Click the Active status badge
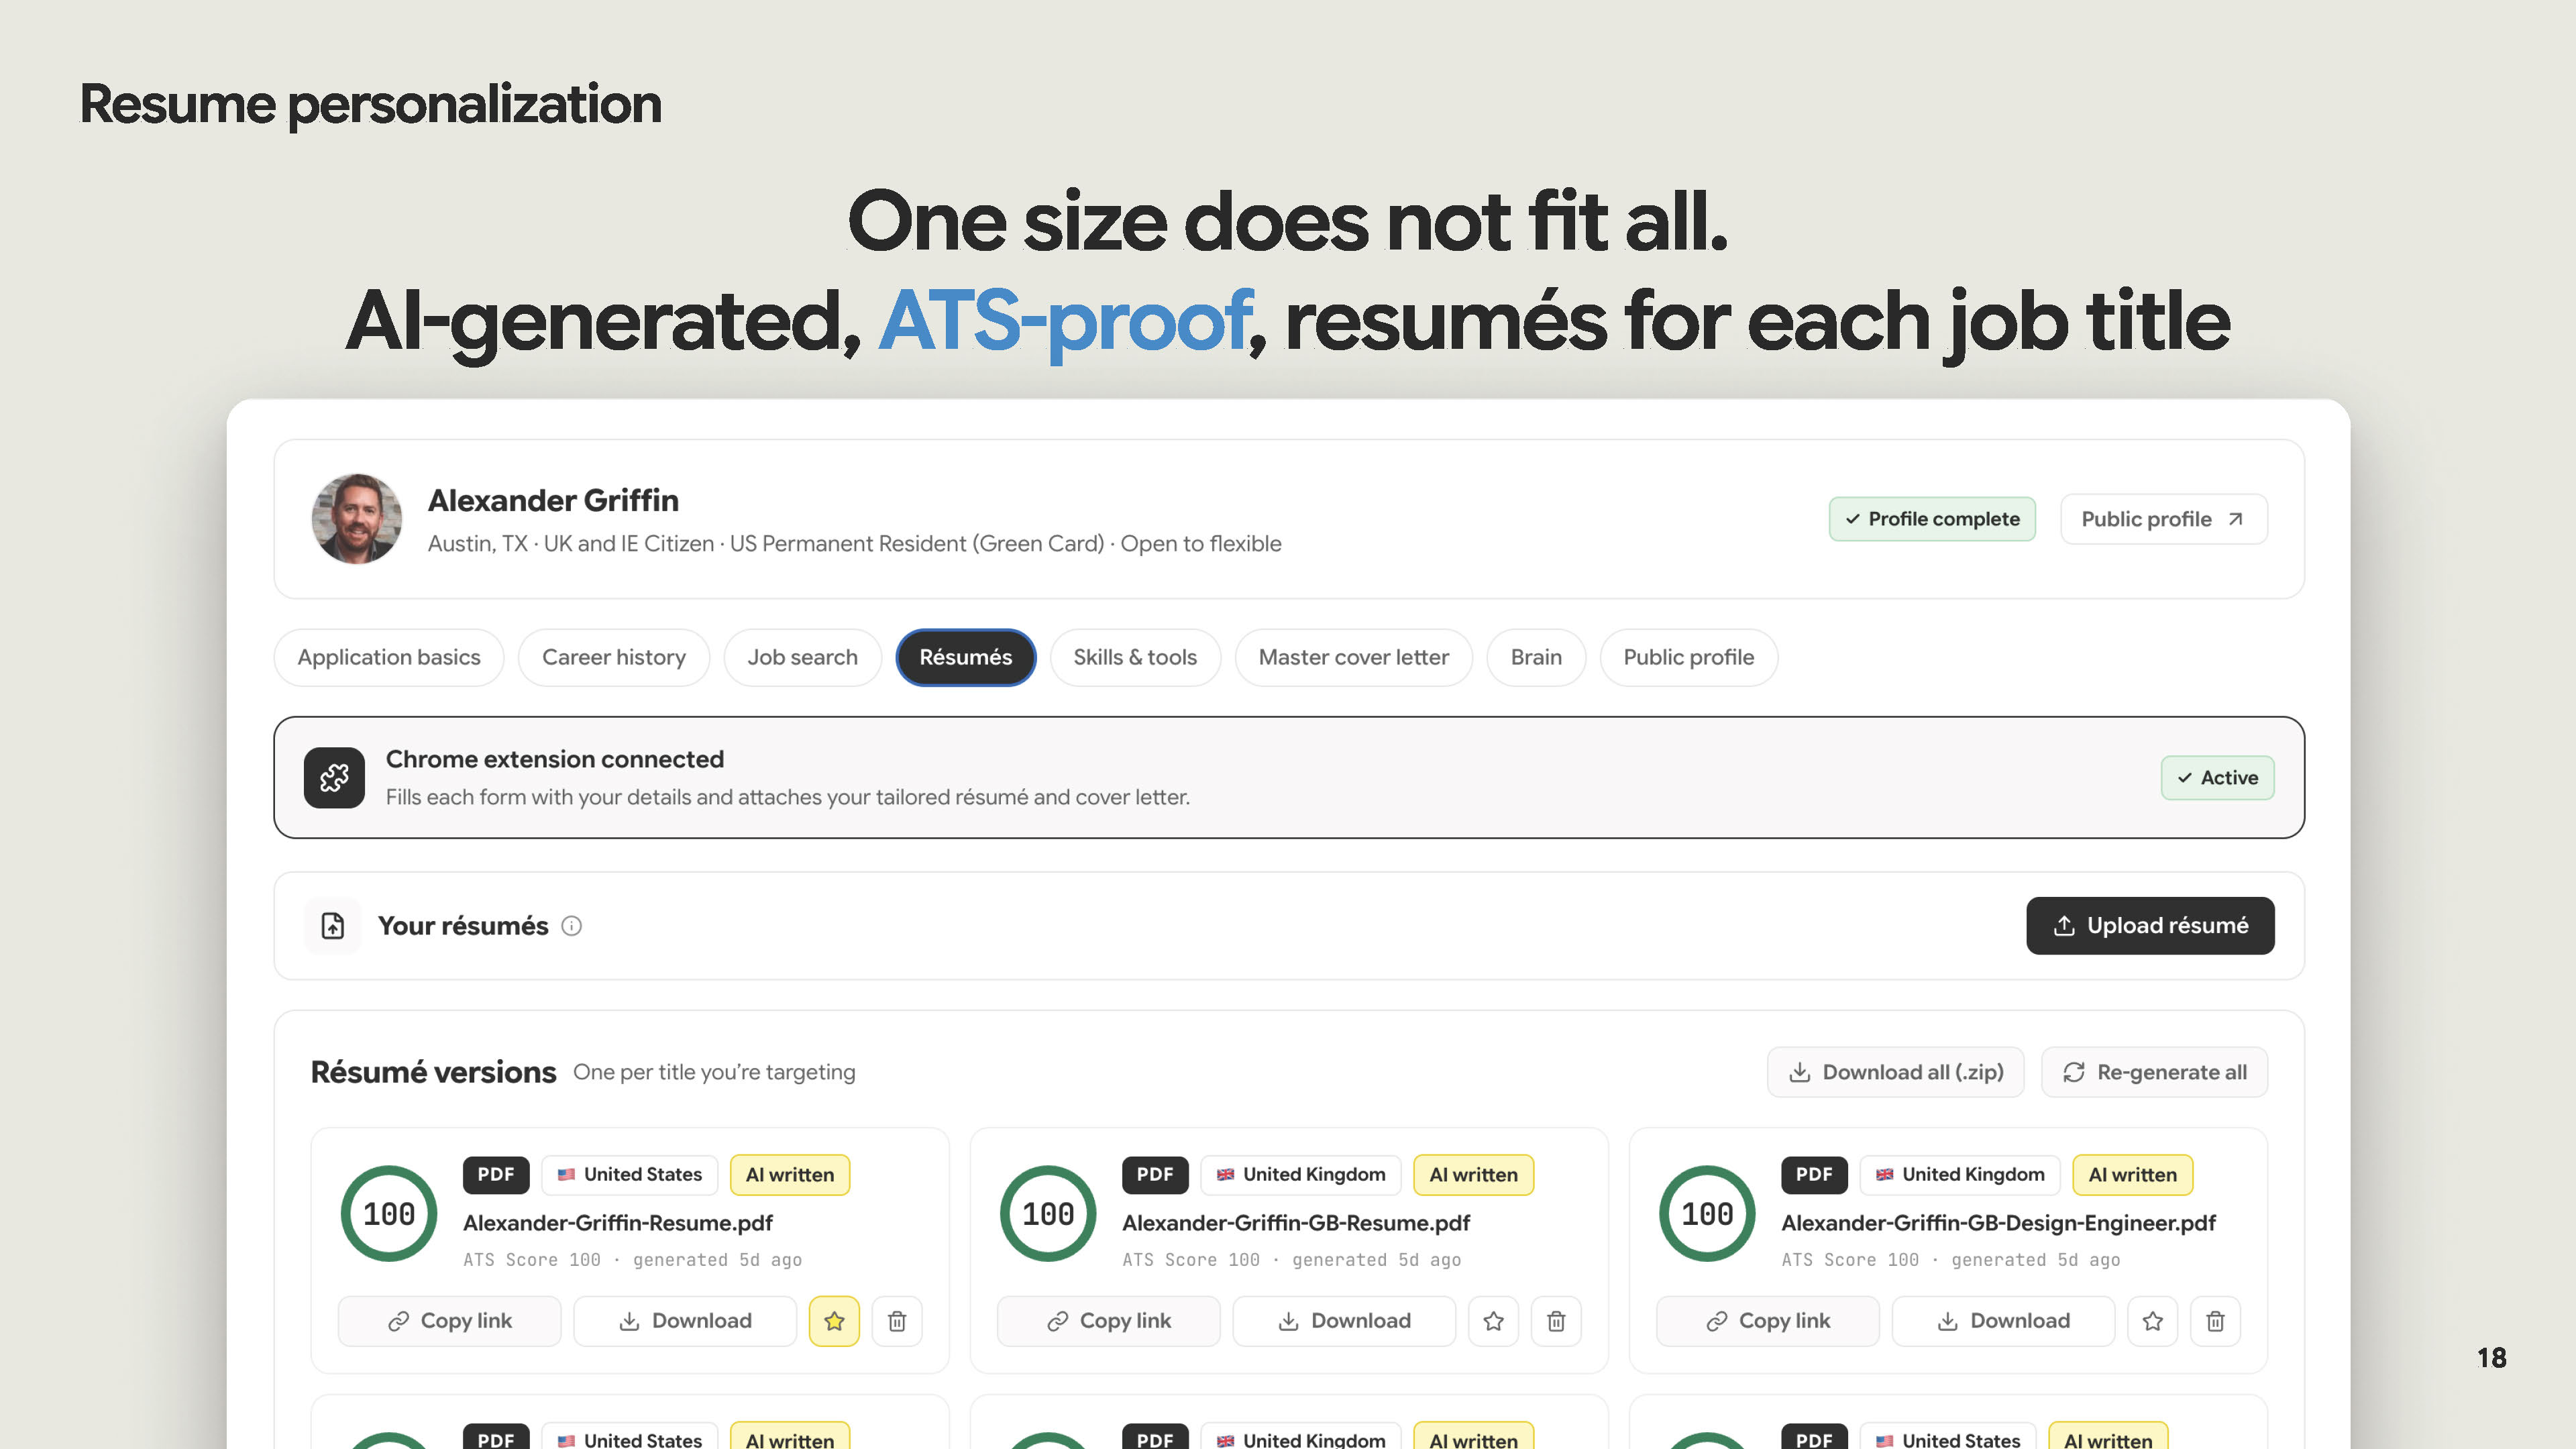 pos(2218,778)
